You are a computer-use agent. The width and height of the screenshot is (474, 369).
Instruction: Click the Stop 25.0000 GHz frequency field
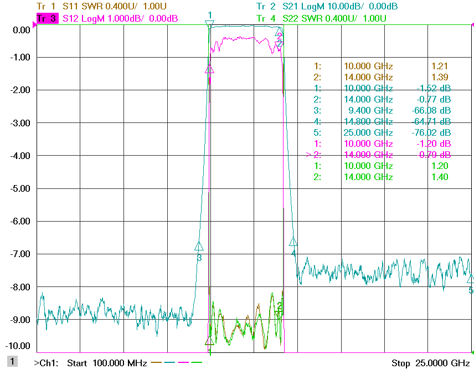point(430,363)
